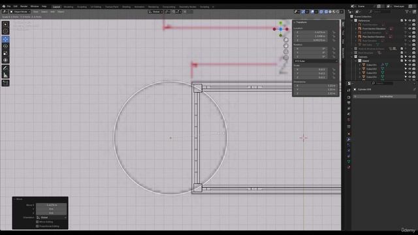Toggle visibility of References collection
This screenshot has width=418, height=235.
coord(410,20)
